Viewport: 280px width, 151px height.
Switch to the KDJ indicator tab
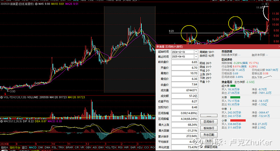(140, 148)
